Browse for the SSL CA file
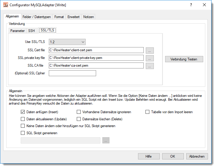The height and width of the screenshot is (168, 216). 150,66
